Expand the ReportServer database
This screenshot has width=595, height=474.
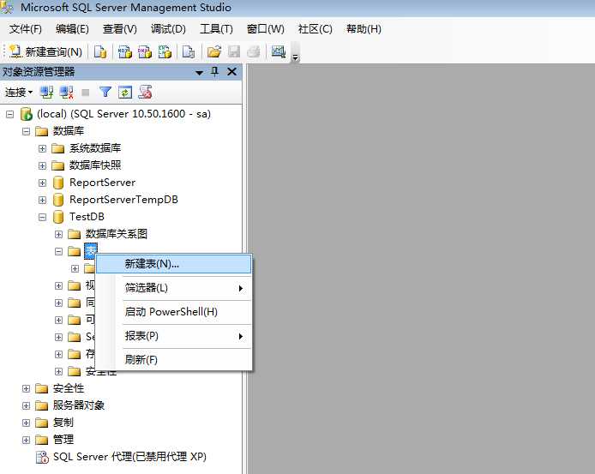[43, 183]
